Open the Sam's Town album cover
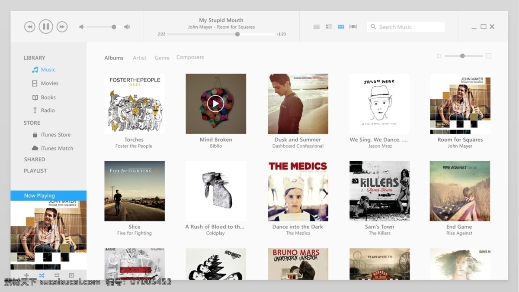The width and height of the screenshot is (519, 292). [379, 191]
